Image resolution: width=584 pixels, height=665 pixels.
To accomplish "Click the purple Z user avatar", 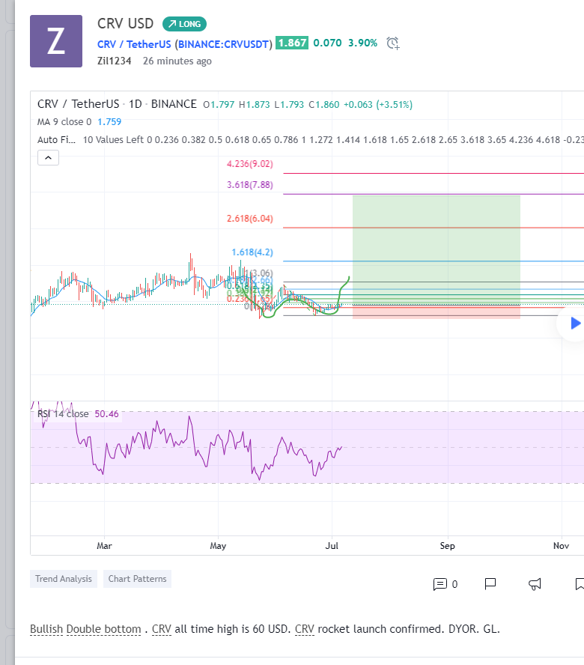I will tap(56, 41).
